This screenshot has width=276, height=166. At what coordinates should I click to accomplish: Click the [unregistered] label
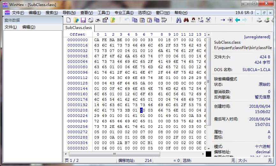point(257,37)
